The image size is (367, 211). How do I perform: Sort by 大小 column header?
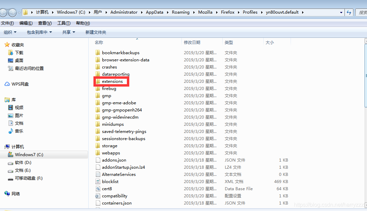point(269,42)
